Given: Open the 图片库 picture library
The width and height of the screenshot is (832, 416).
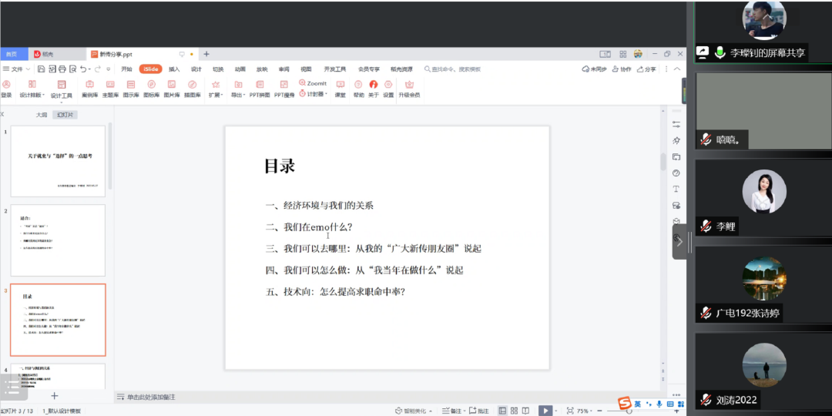Looking at the screenshot, I should (172, 88).
